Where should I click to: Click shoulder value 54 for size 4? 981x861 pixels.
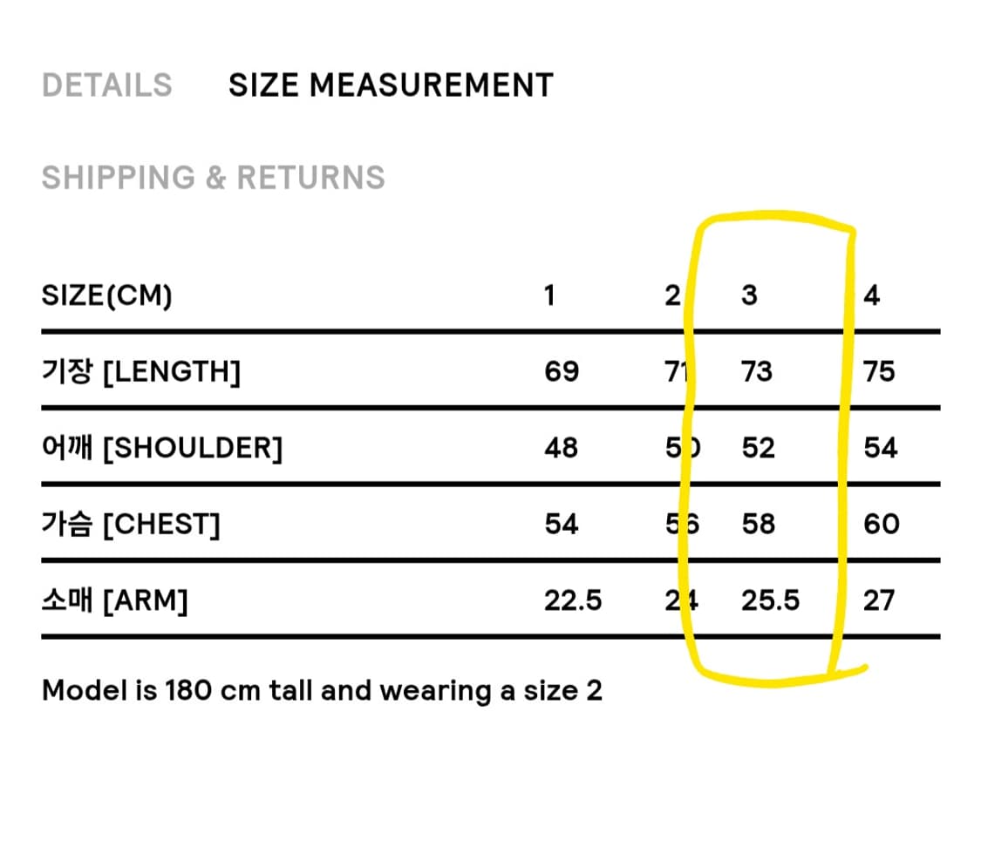pyautogui.click(x=880, y=448)
